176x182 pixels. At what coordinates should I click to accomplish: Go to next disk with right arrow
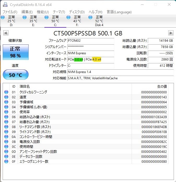pyautogui.click(x=171, y=33)
